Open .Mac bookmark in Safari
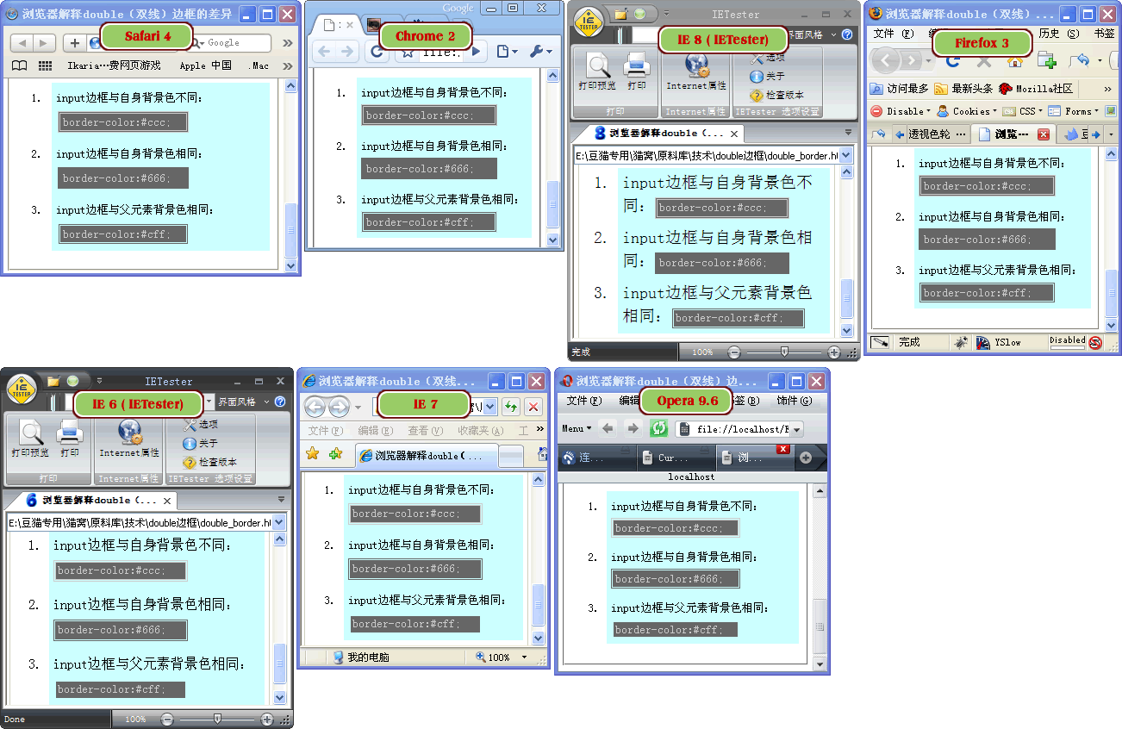 pos(258,65)
